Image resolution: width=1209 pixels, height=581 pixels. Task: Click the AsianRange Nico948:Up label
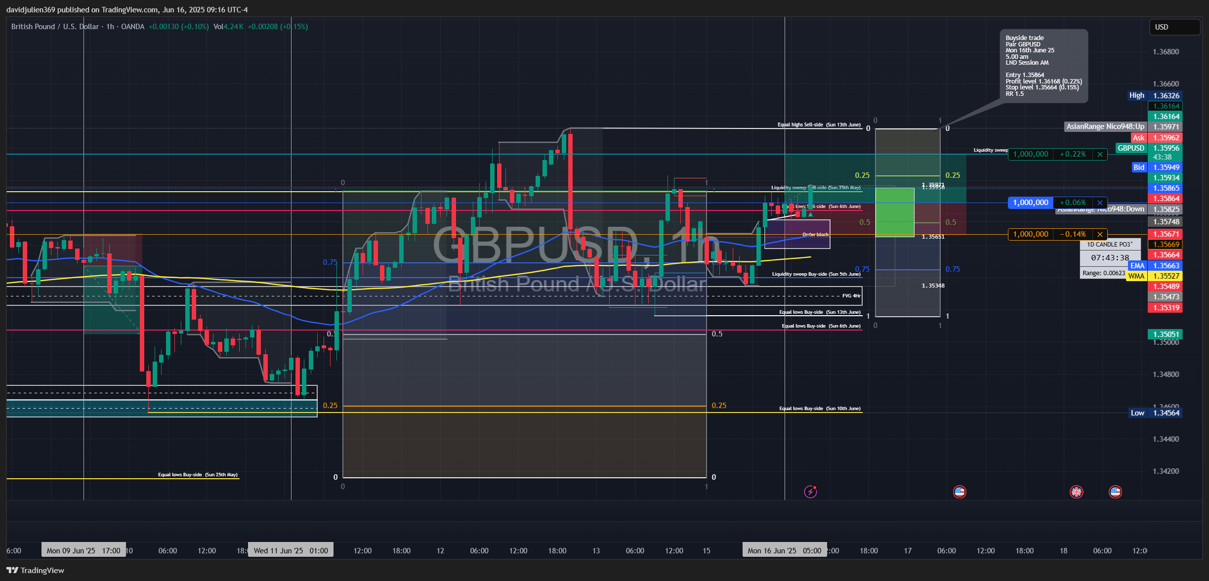pos(1105,126)
